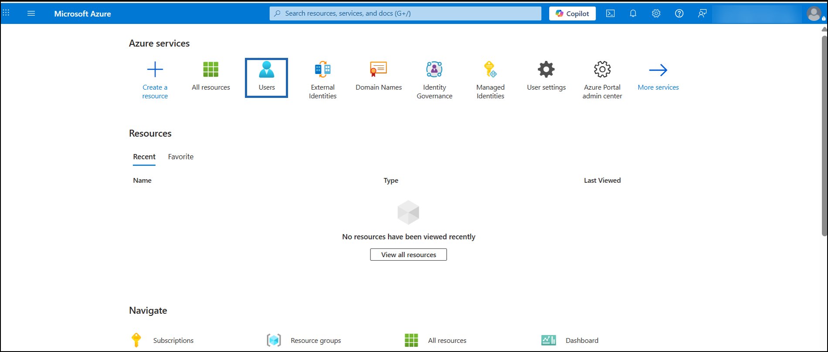This screenshot has height=352, width=828.
Task: Open Azure Portal admin center
Action: [x=602, y=70]
